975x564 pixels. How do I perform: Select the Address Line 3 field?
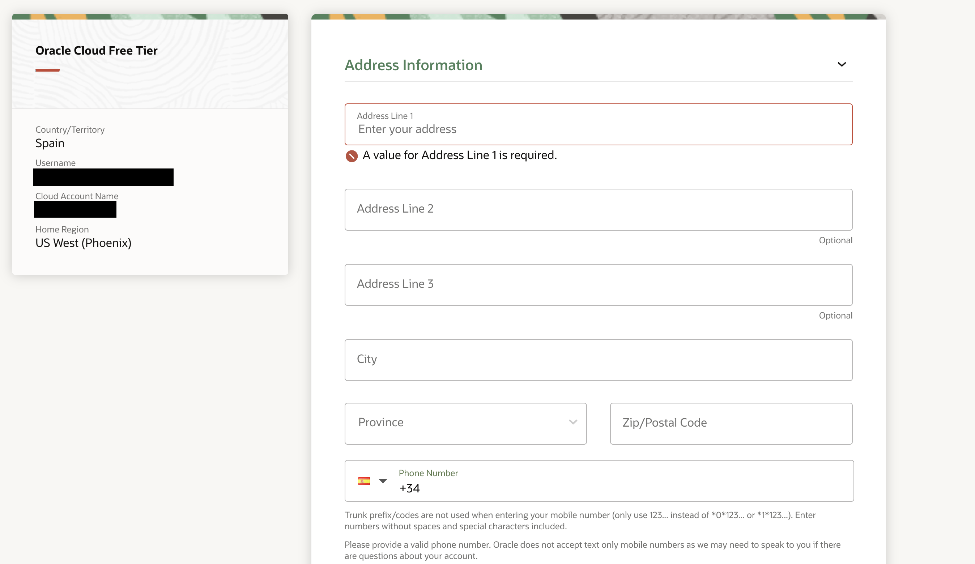(x=598, y=285)
